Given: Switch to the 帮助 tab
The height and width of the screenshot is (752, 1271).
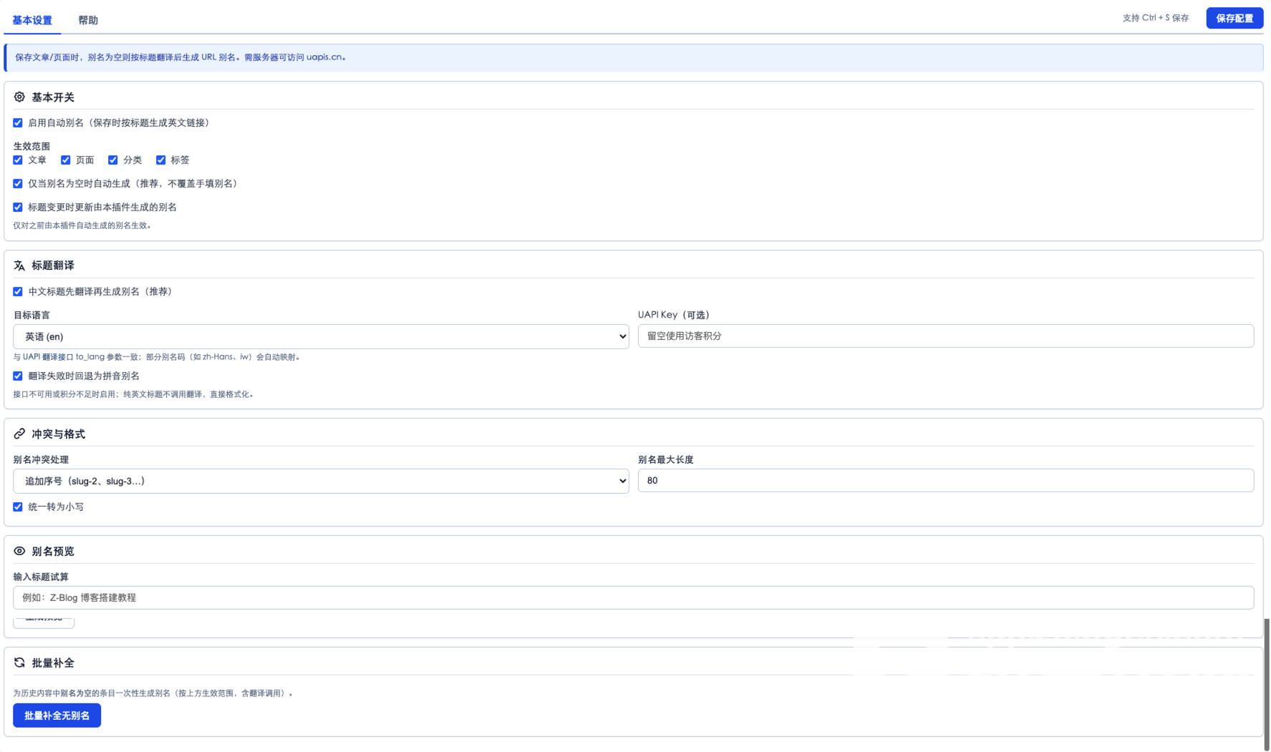Looking at the screenshot, I should coord(88,20).
